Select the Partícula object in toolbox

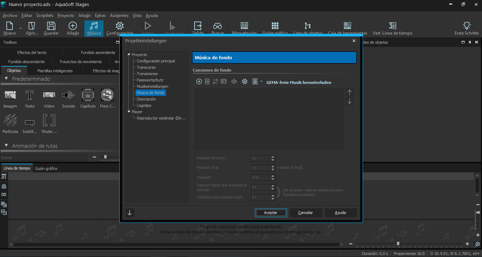pyautogui.click(x=10, y=124)
